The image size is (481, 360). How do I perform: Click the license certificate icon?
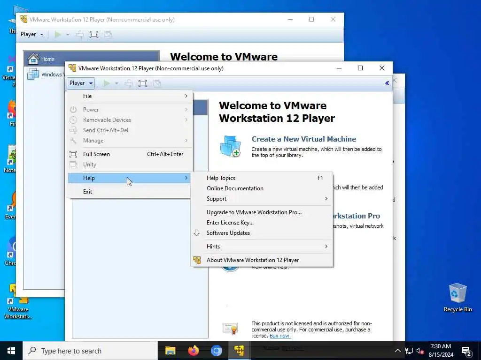(230, 328)
